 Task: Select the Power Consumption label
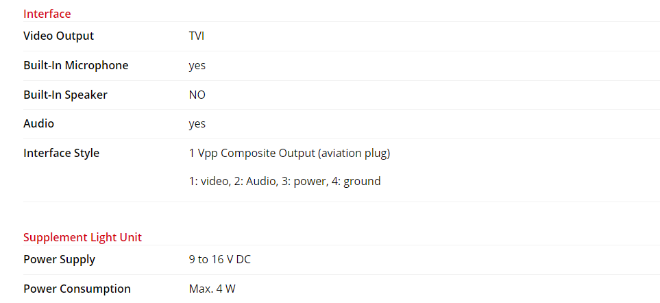(77, 289)
